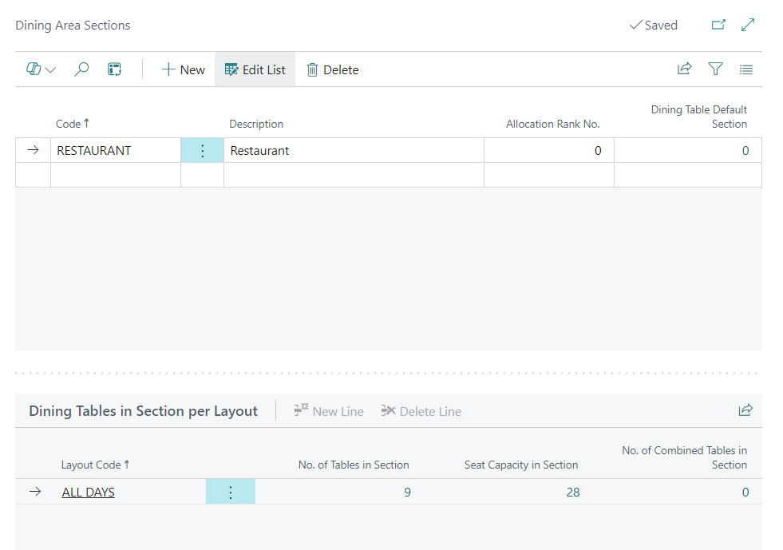This screenshot has height=550, width=783.
Task: Delete the selected section
Action: pos(333,69)
